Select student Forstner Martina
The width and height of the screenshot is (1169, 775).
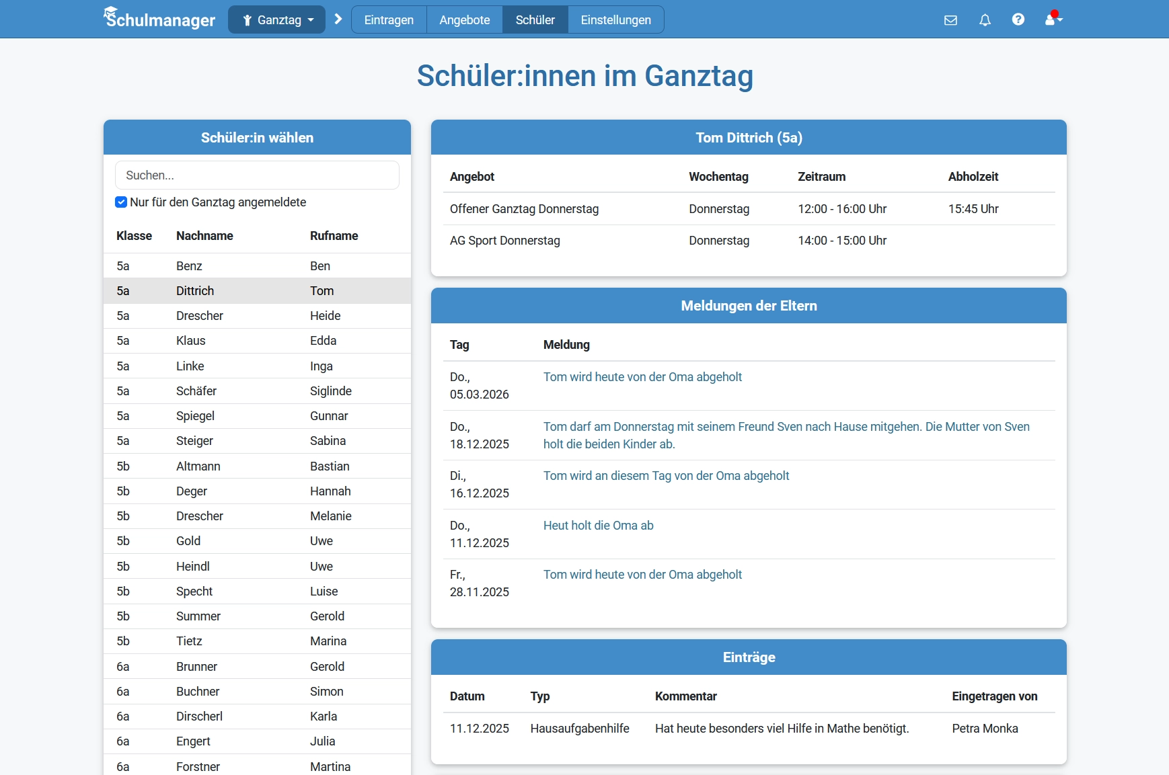(x=257, y=765)
